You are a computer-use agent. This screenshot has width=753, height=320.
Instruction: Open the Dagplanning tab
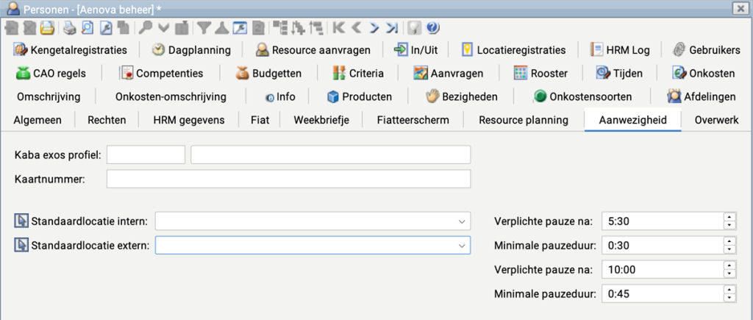[191, 50]
